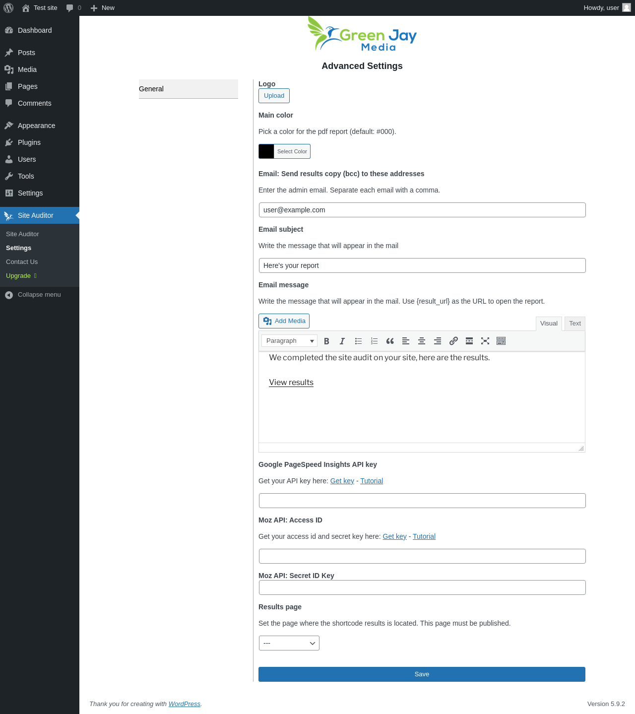Focus the Email subject input field
The height and width of the screenshot is (714, 635).
click(422, 265)
